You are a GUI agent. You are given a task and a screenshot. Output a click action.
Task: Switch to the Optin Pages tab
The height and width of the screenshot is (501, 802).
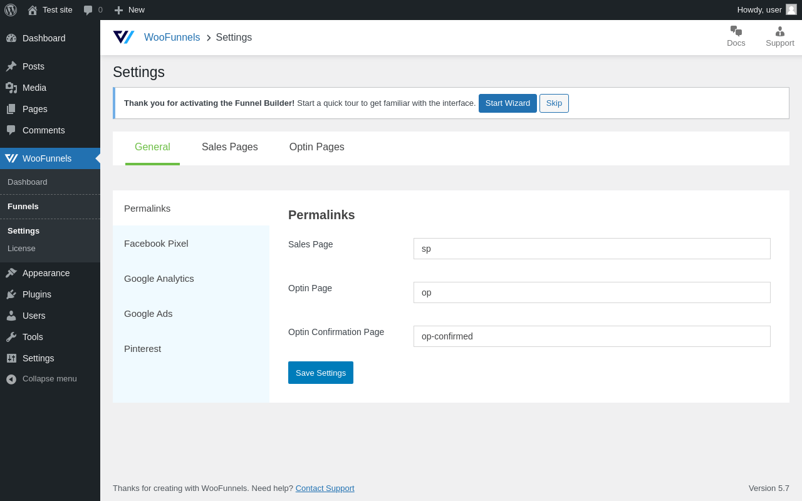pyautogui.click(x=317, y=147)
